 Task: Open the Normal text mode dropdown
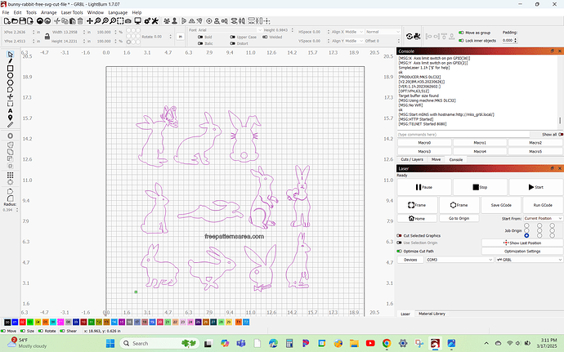click(x=383, y=32)
